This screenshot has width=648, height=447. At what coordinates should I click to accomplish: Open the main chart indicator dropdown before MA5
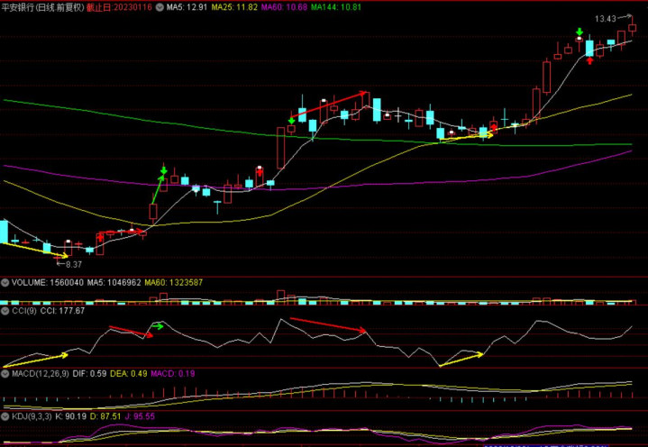[x=160, y=7]
